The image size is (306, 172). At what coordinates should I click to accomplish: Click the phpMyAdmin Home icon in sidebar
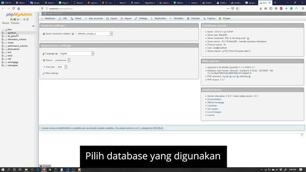coord(11,19)
